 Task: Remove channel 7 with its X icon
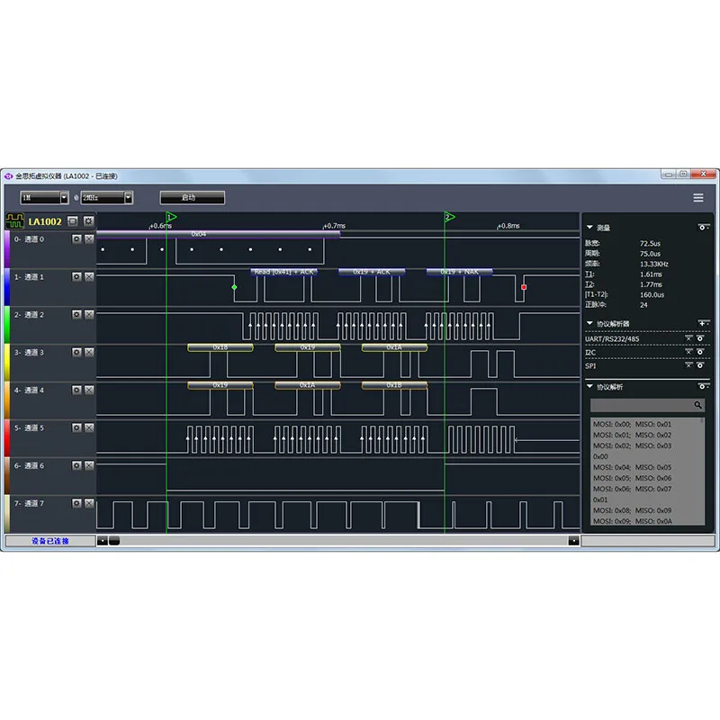point(89,503)
